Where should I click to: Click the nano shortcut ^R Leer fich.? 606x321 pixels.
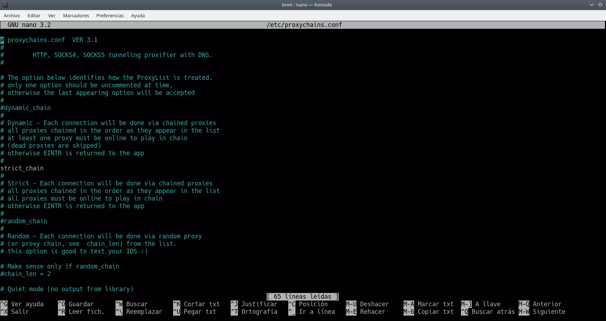(81, 312)
